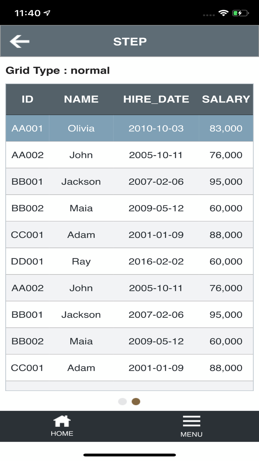Image resolution: width=259 pixels, height=461 pixels.
Task: Sort by the ID column header
Action: [x=27, y=99]
